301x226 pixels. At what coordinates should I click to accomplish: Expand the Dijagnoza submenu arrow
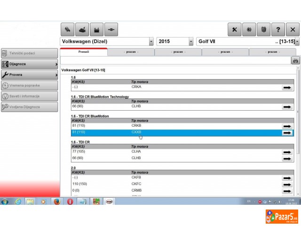pyautogui.click(x=56, y=64)
